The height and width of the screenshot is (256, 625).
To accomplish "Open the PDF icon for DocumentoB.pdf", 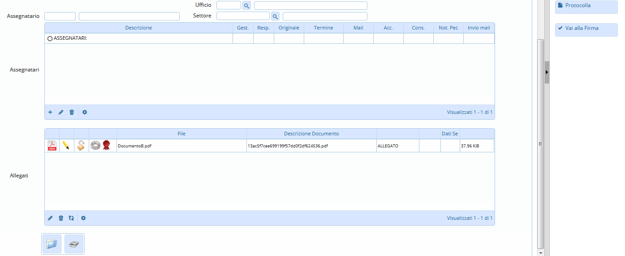I will [x=52, y=146].
